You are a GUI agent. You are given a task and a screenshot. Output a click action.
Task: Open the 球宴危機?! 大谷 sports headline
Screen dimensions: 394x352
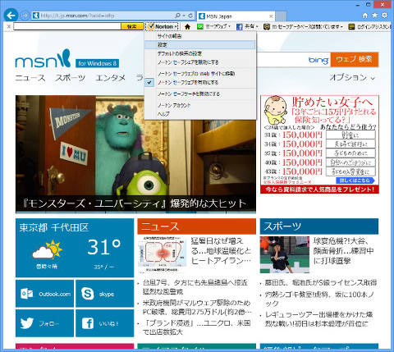tap(343, 251)
